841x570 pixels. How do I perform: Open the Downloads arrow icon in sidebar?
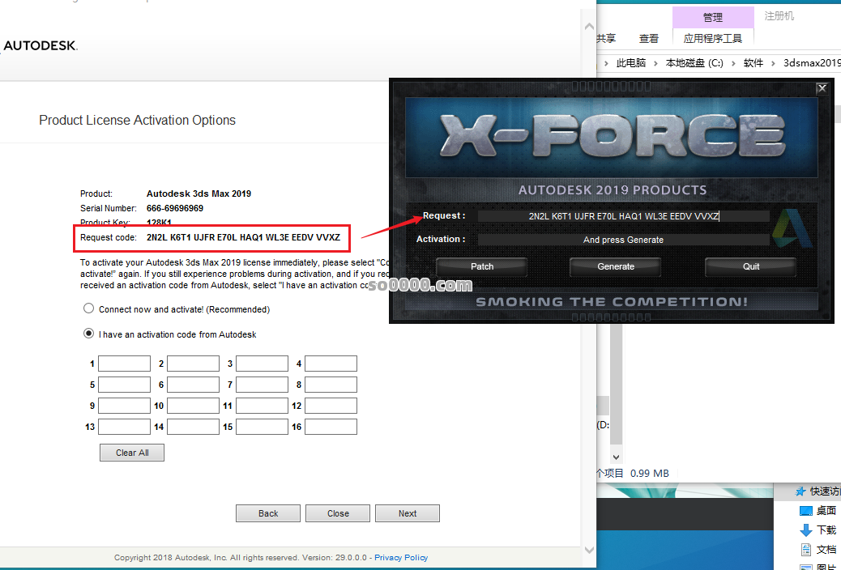(805, 530)
